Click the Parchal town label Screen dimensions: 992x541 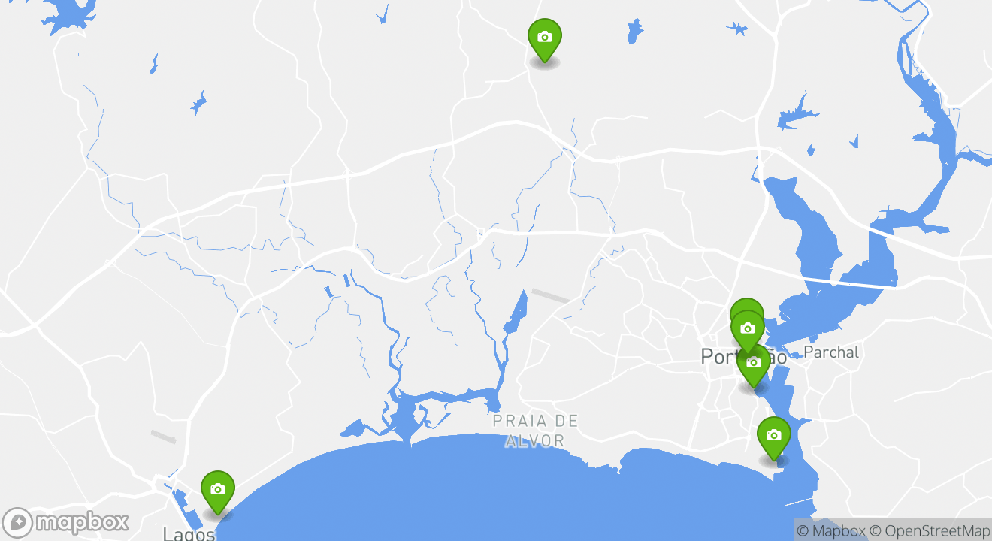pos(830,352)
